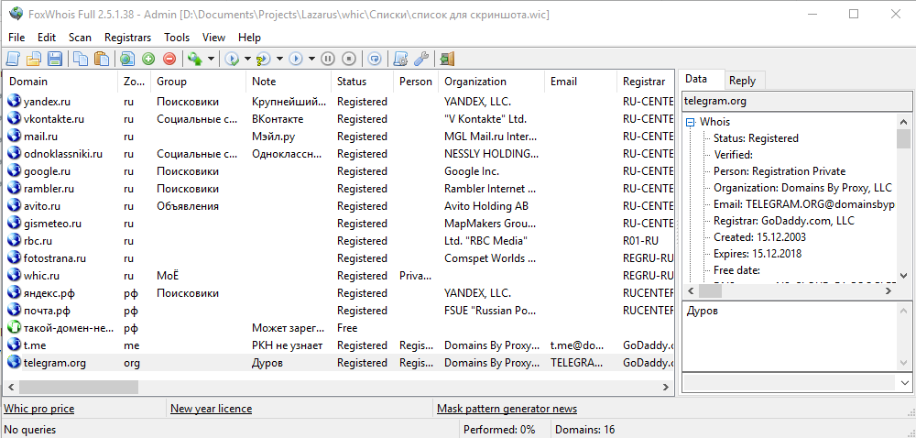Click the Expires: 15.12.2018 tree entry
The height and width of the screenshot is (438, 916).
(x=758, y=254)
